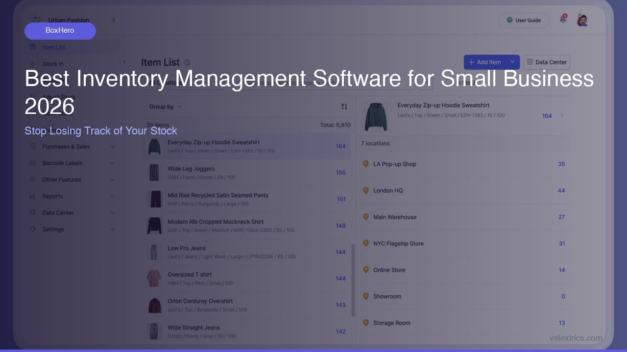Click quantity 142 for Wide Straight Jeans
Viewport: 627px width, 352px height.
341,331
